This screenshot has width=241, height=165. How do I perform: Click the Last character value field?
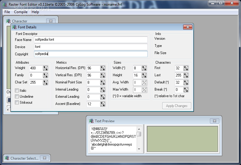[179, 75]
